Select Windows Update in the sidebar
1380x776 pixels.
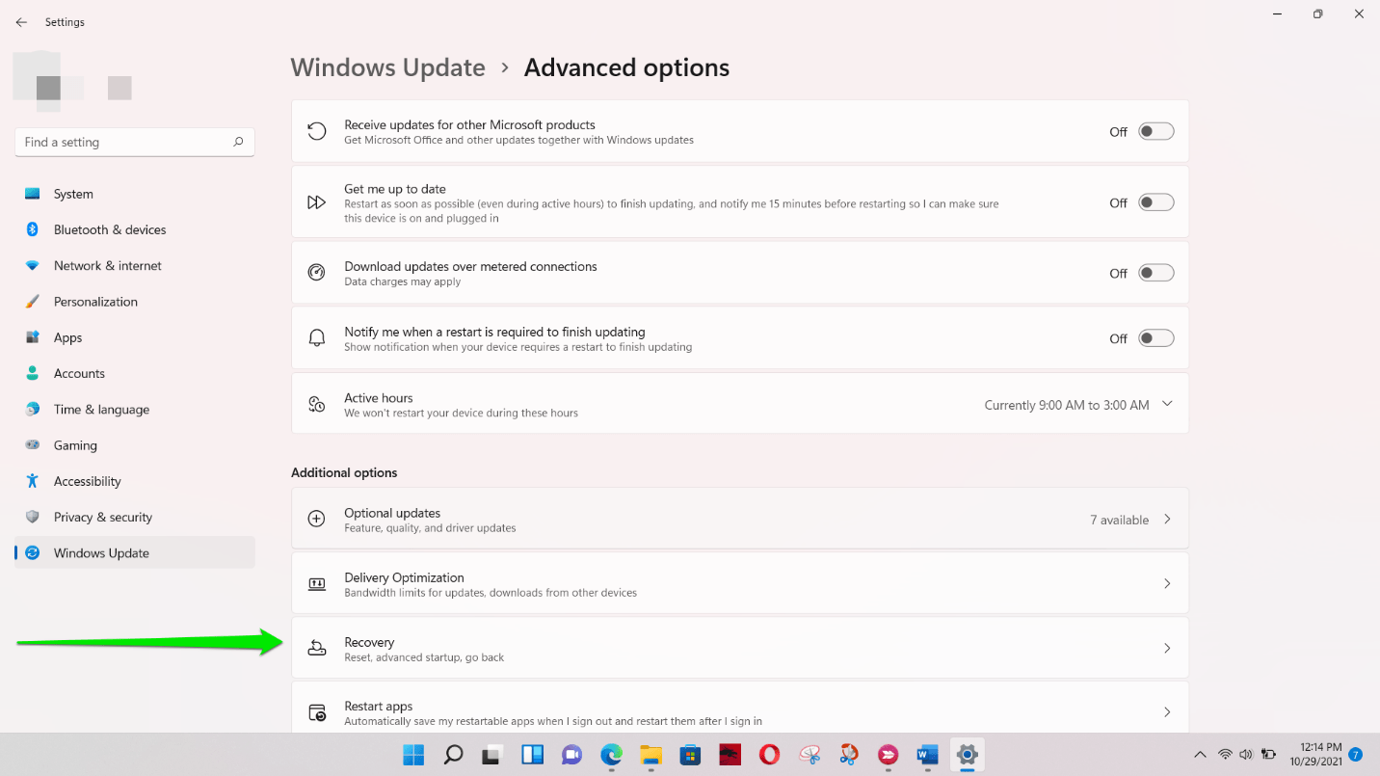coord(103,552)
